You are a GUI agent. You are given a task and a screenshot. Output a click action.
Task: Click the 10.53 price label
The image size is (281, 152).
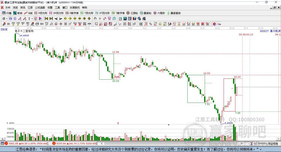(207, 73)
